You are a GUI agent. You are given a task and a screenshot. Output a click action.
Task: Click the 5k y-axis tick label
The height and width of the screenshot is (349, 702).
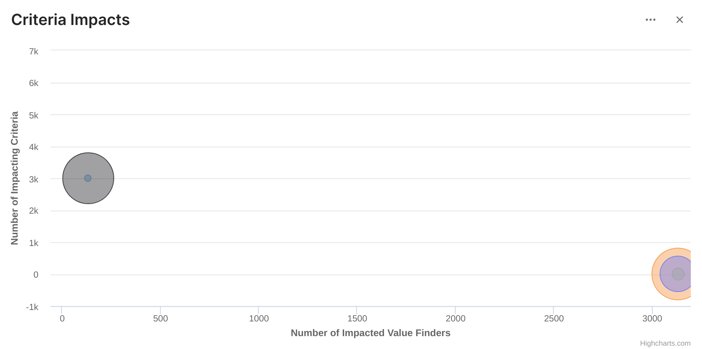34,115
